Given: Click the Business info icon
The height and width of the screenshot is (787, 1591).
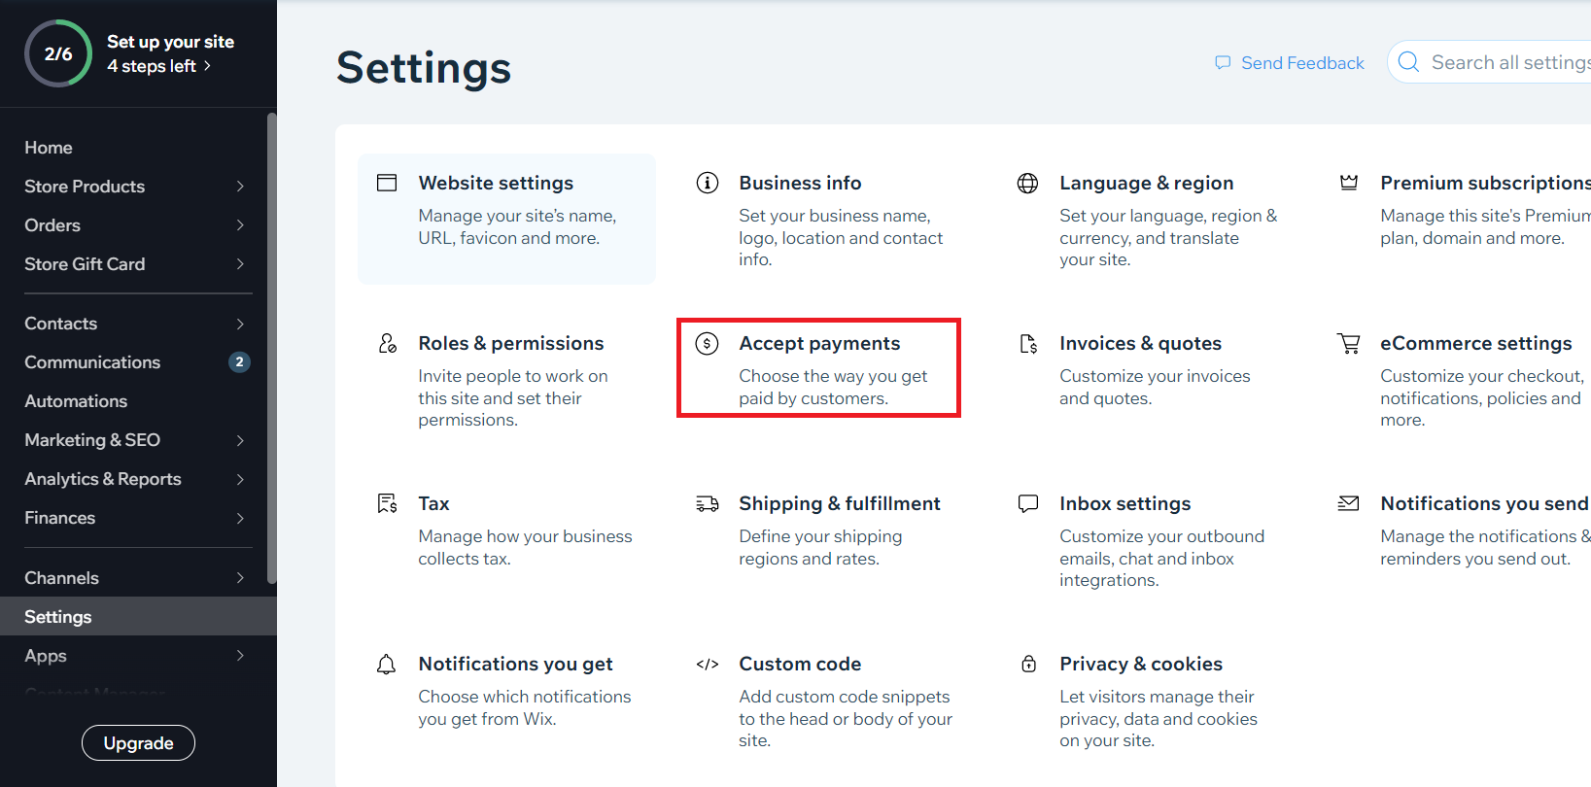Looking at the screenshot, I should pos(708,183).
